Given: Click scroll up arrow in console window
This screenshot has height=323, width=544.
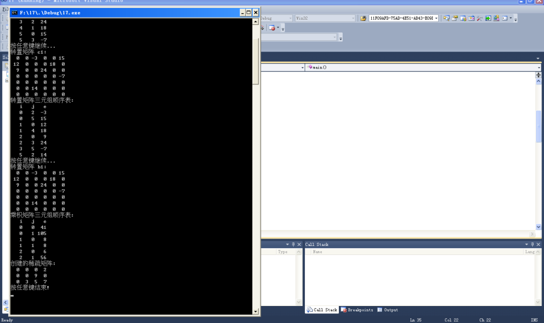Looking at the screenshot, I should [x=256, y=21].
